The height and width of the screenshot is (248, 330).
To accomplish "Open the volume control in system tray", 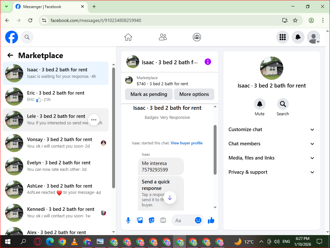I will click(x=277, y=242).
